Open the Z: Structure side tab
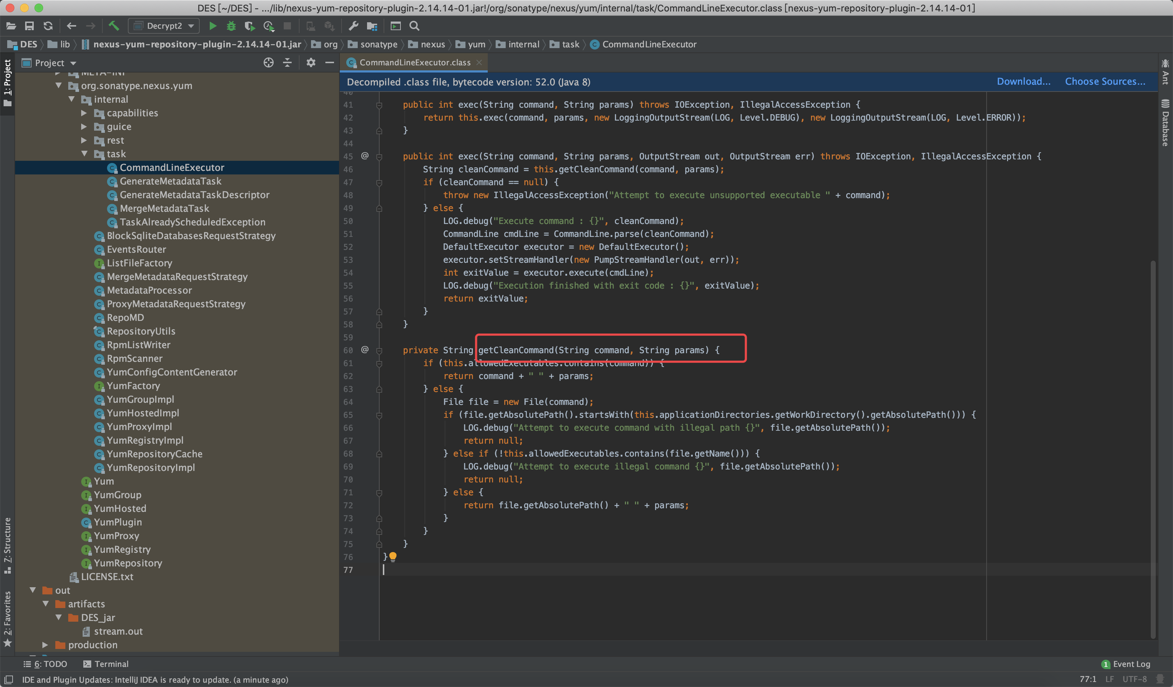Image resolution: width=1173 pixels, height=687 pixels. pos(8,545)
